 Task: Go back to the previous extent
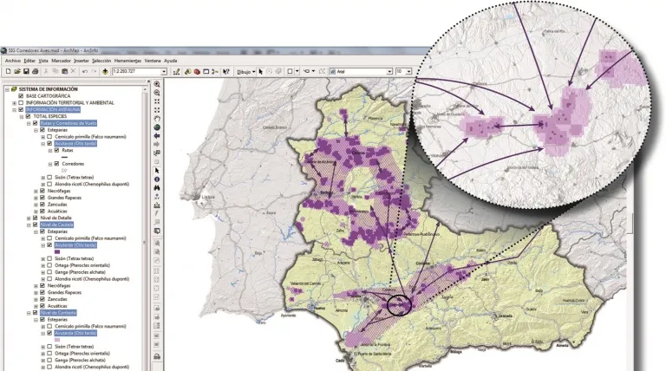[x=157, y=136]
